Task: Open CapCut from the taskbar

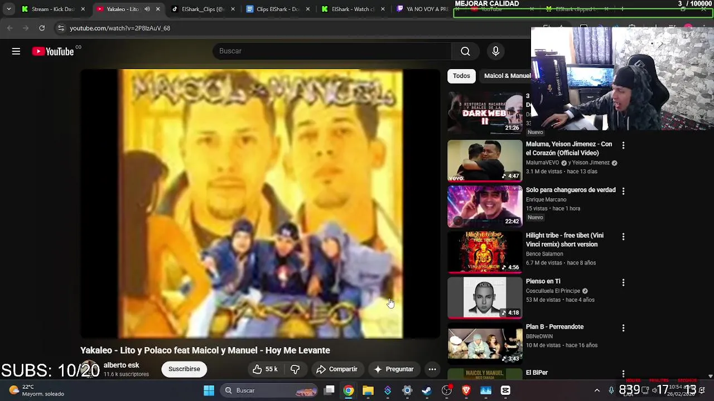Action: tap(505, 390)
